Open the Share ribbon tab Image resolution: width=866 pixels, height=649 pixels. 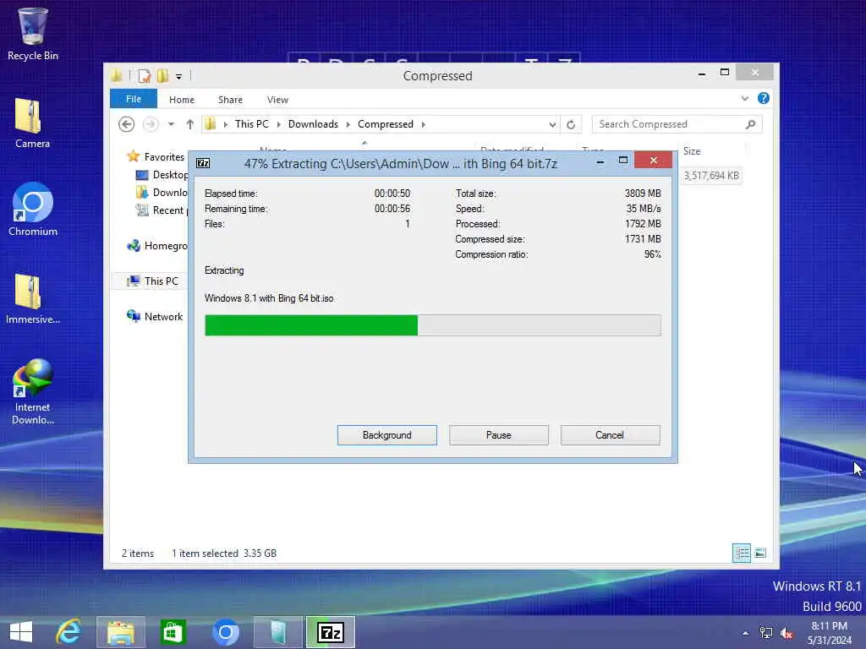(230, 100)
